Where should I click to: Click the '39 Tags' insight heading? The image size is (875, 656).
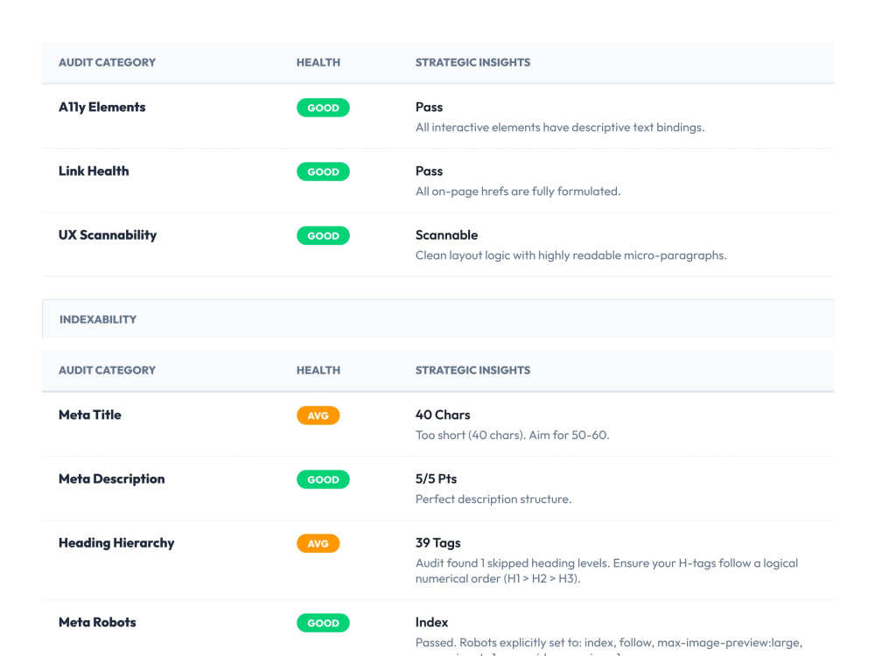pos(438,543)
